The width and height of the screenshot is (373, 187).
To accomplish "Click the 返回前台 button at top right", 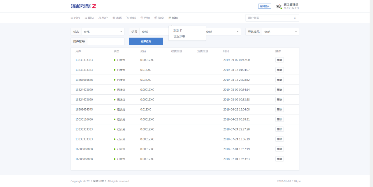I will 264,6.
